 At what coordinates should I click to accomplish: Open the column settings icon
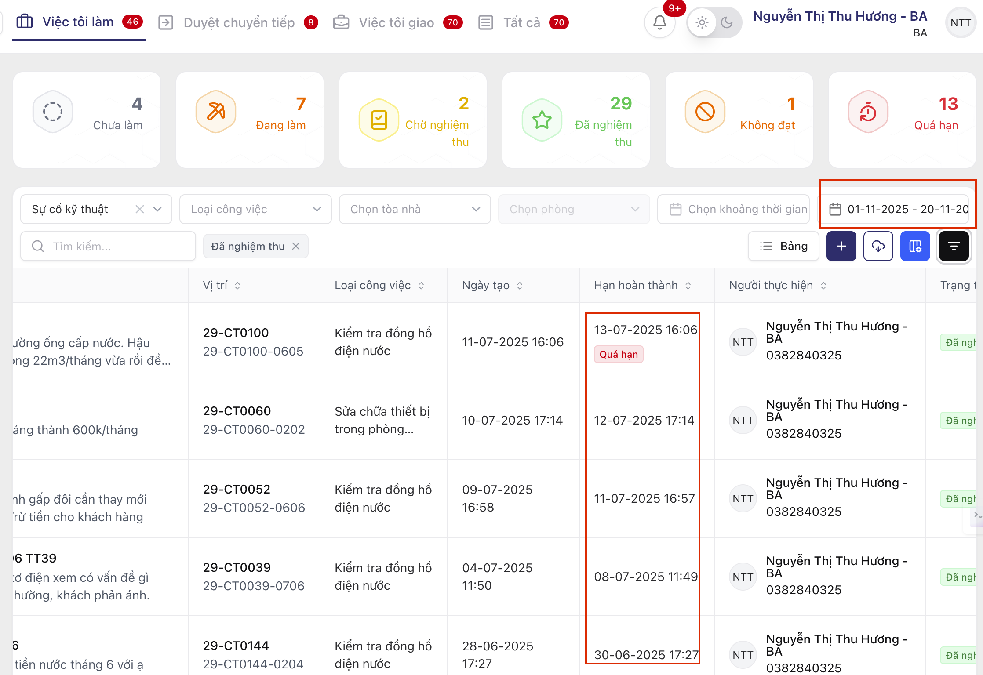coord(915,246)
